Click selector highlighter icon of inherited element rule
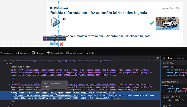 tap(172, 86)
